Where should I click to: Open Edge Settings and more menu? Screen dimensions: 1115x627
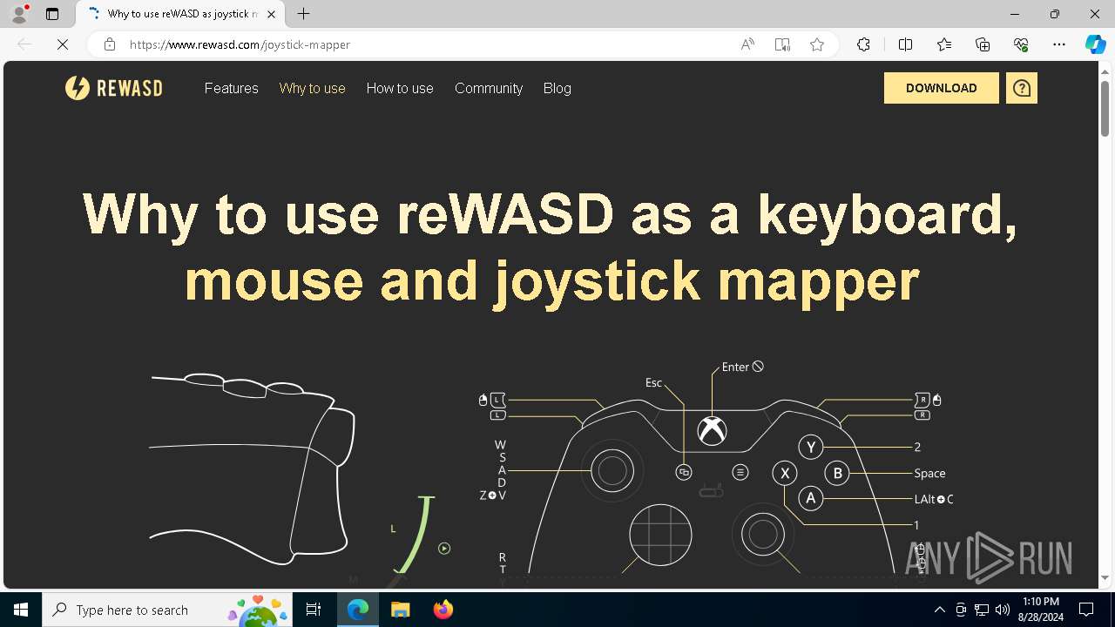click(1059, 44)
